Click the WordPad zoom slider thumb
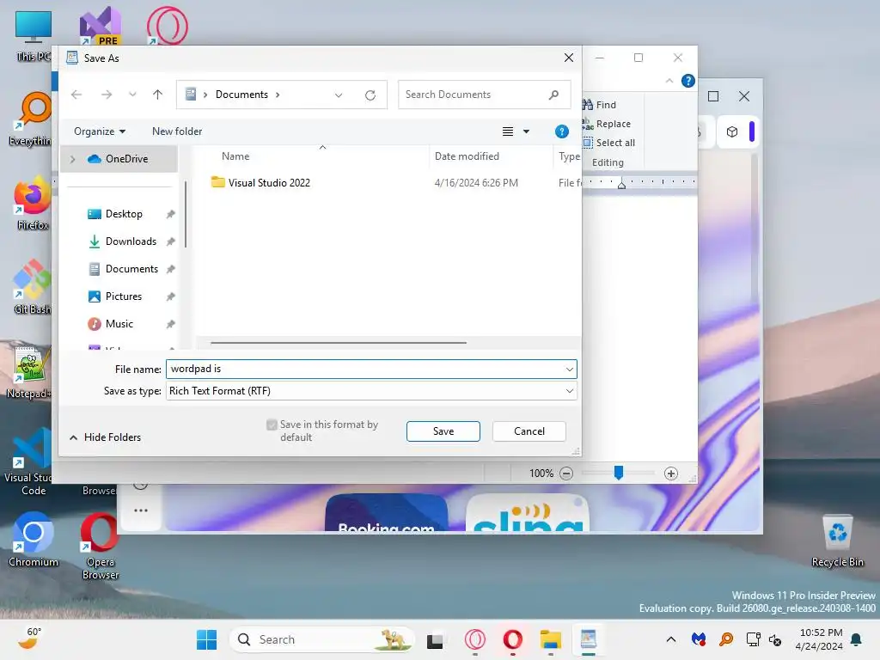 pos(619,474)
